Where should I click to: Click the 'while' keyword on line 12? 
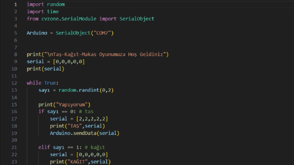[34, 83]
